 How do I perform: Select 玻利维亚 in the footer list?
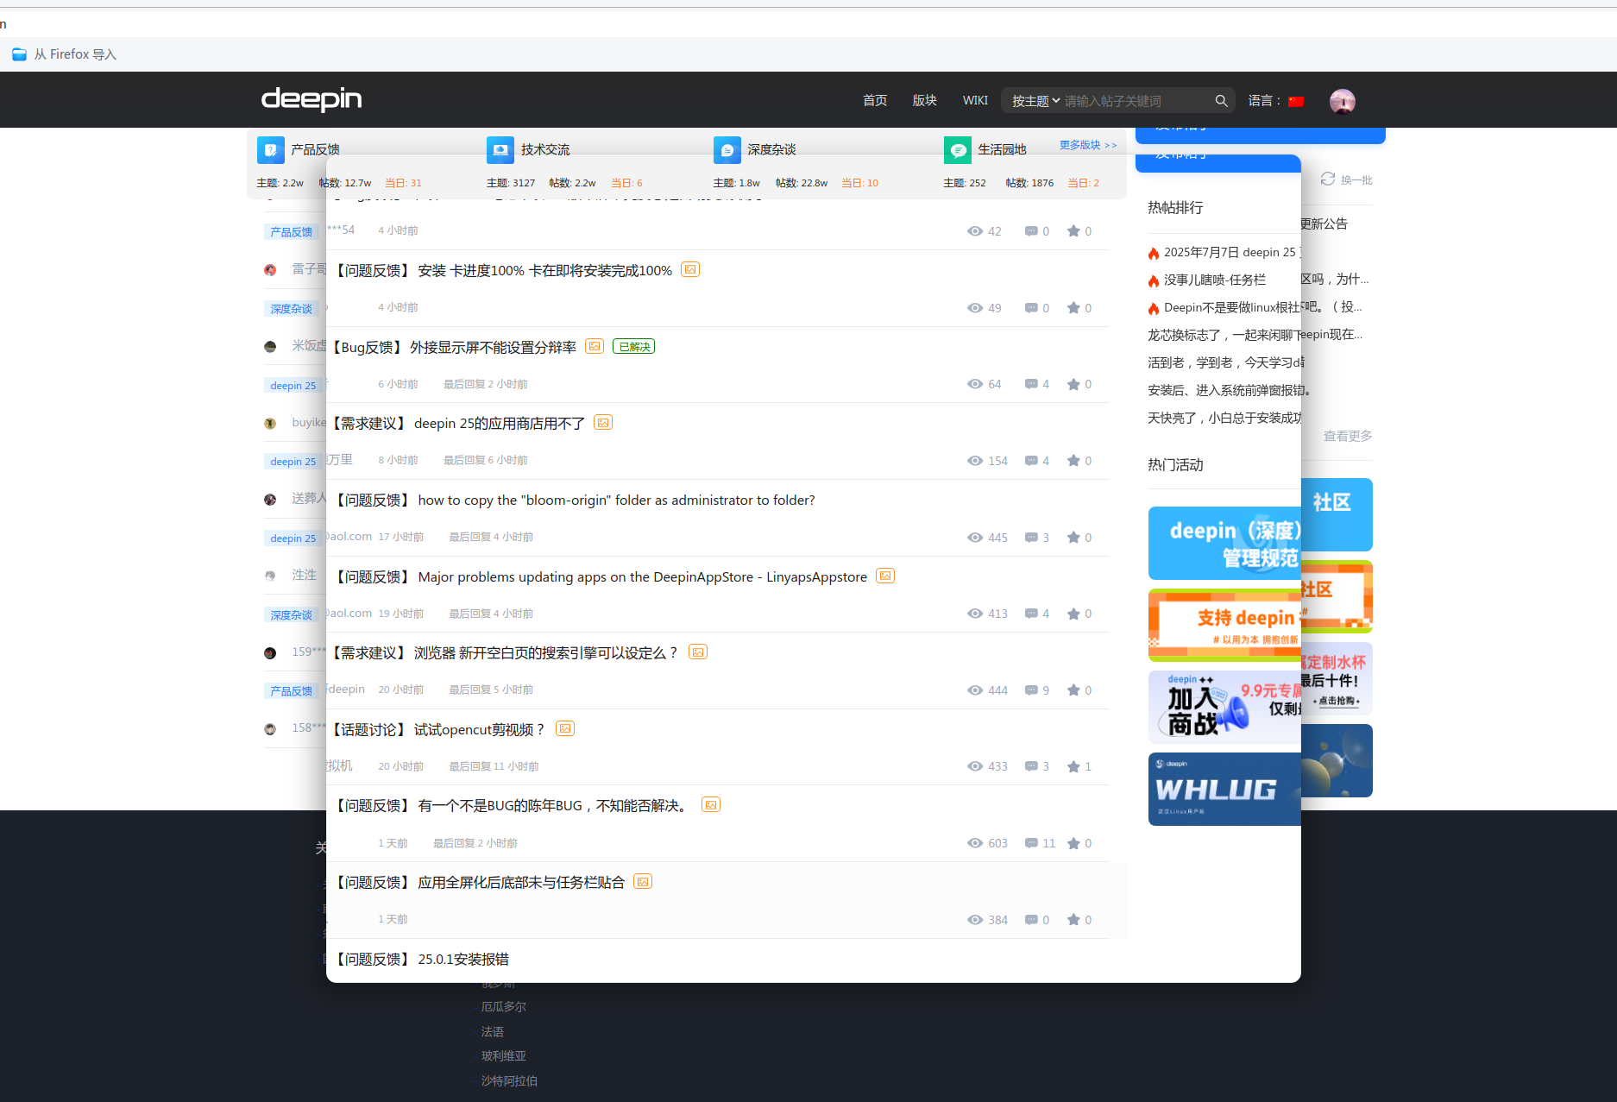click(x=503, y=1055)
